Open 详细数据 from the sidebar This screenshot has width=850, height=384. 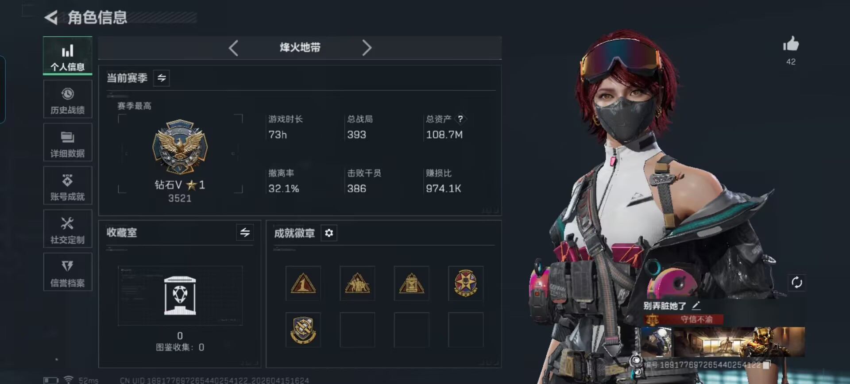[68, 142]
